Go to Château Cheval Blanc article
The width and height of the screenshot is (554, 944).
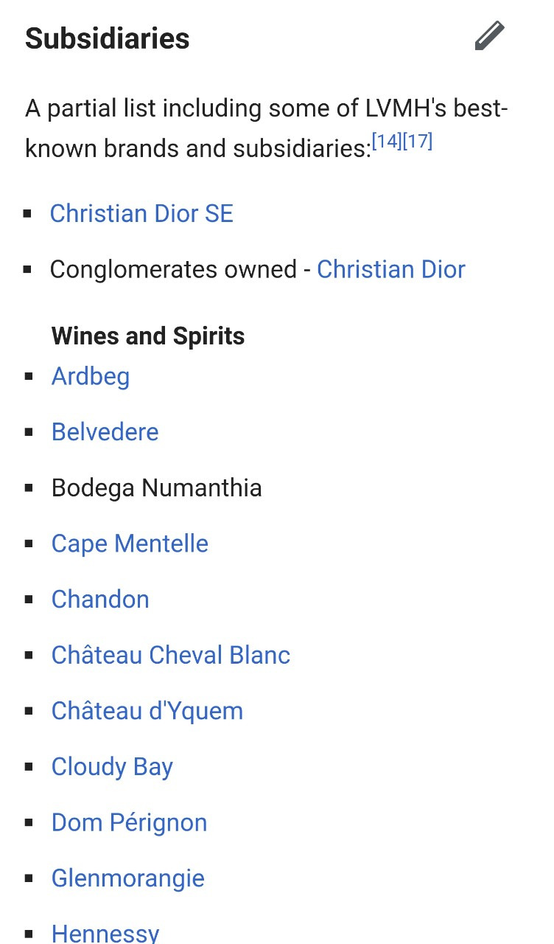click(171, 655)
